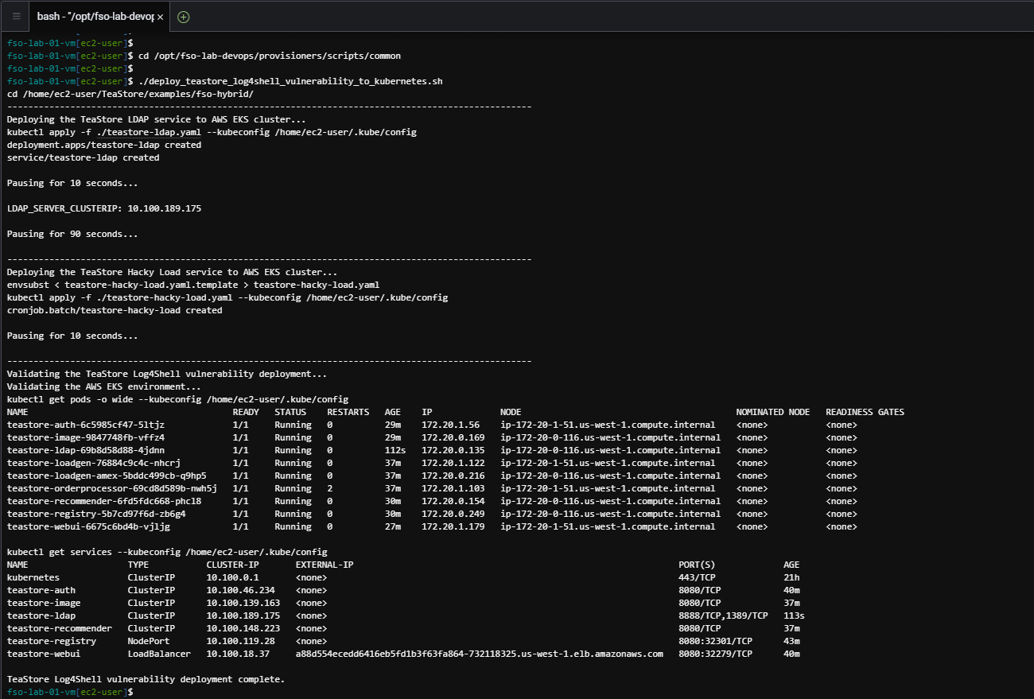Click the NodePort service type

[149, 641]
